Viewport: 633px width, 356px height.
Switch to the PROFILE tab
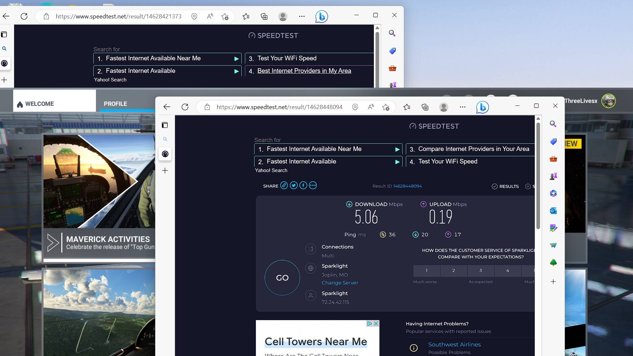coord(115,104)
